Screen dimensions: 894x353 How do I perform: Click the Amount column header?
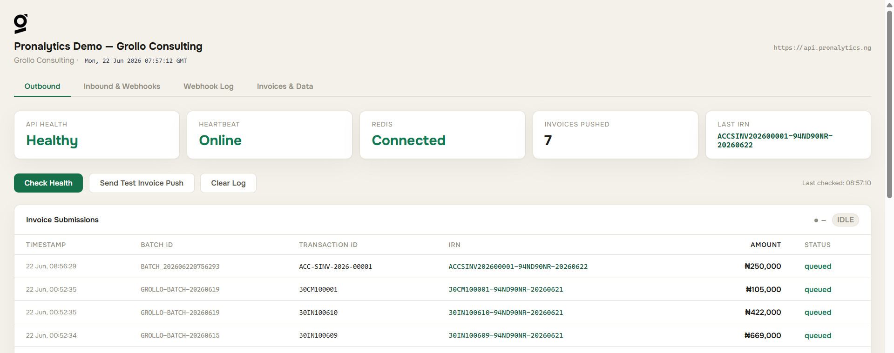765,245
